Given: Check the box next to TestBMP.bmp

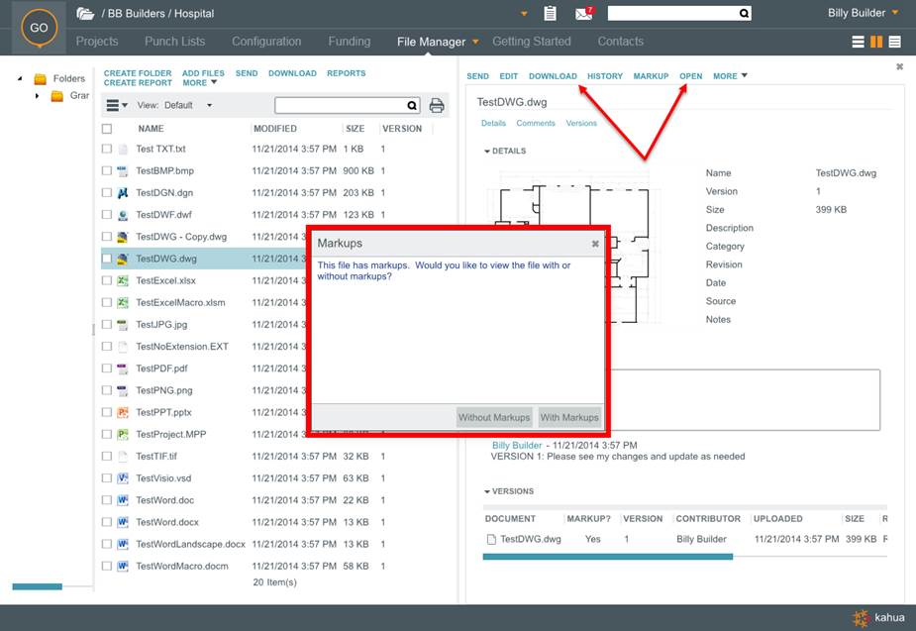Looking at the screenshot, I should [107, 171].
